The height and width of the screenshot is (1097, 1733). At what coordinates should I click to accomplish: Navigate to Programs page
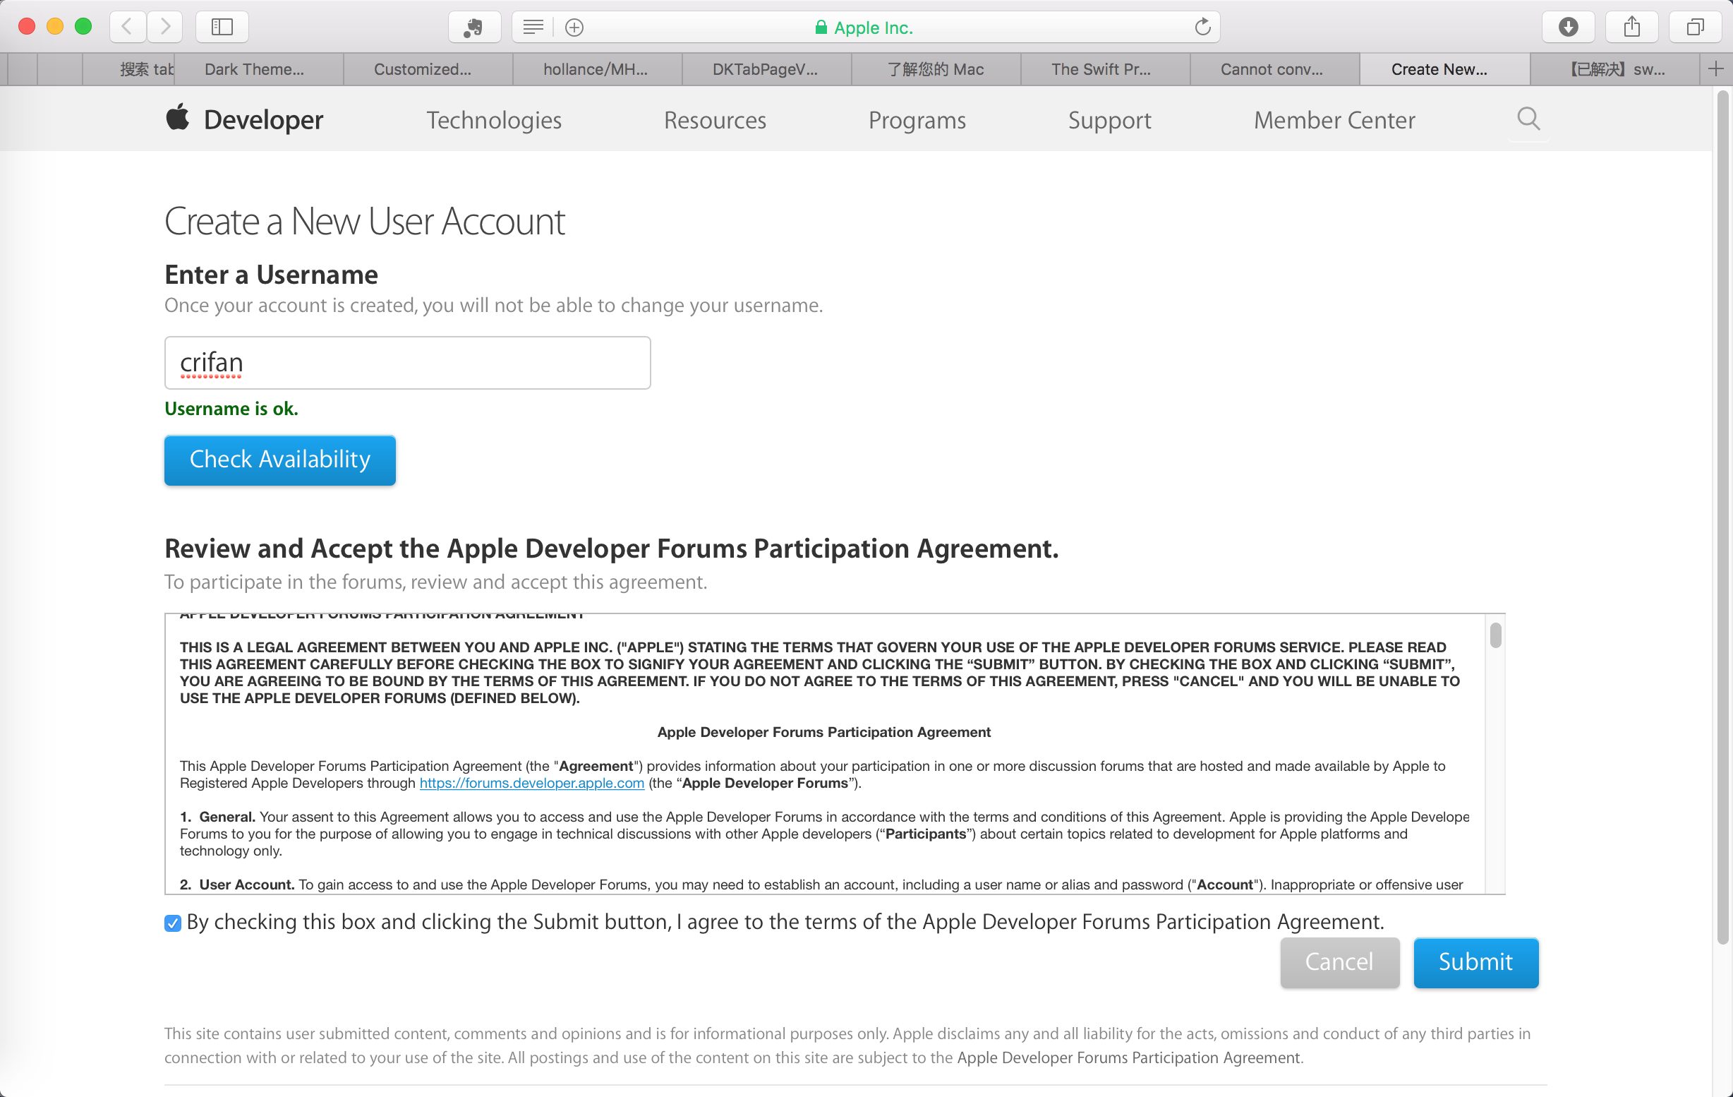coord(916,120)
